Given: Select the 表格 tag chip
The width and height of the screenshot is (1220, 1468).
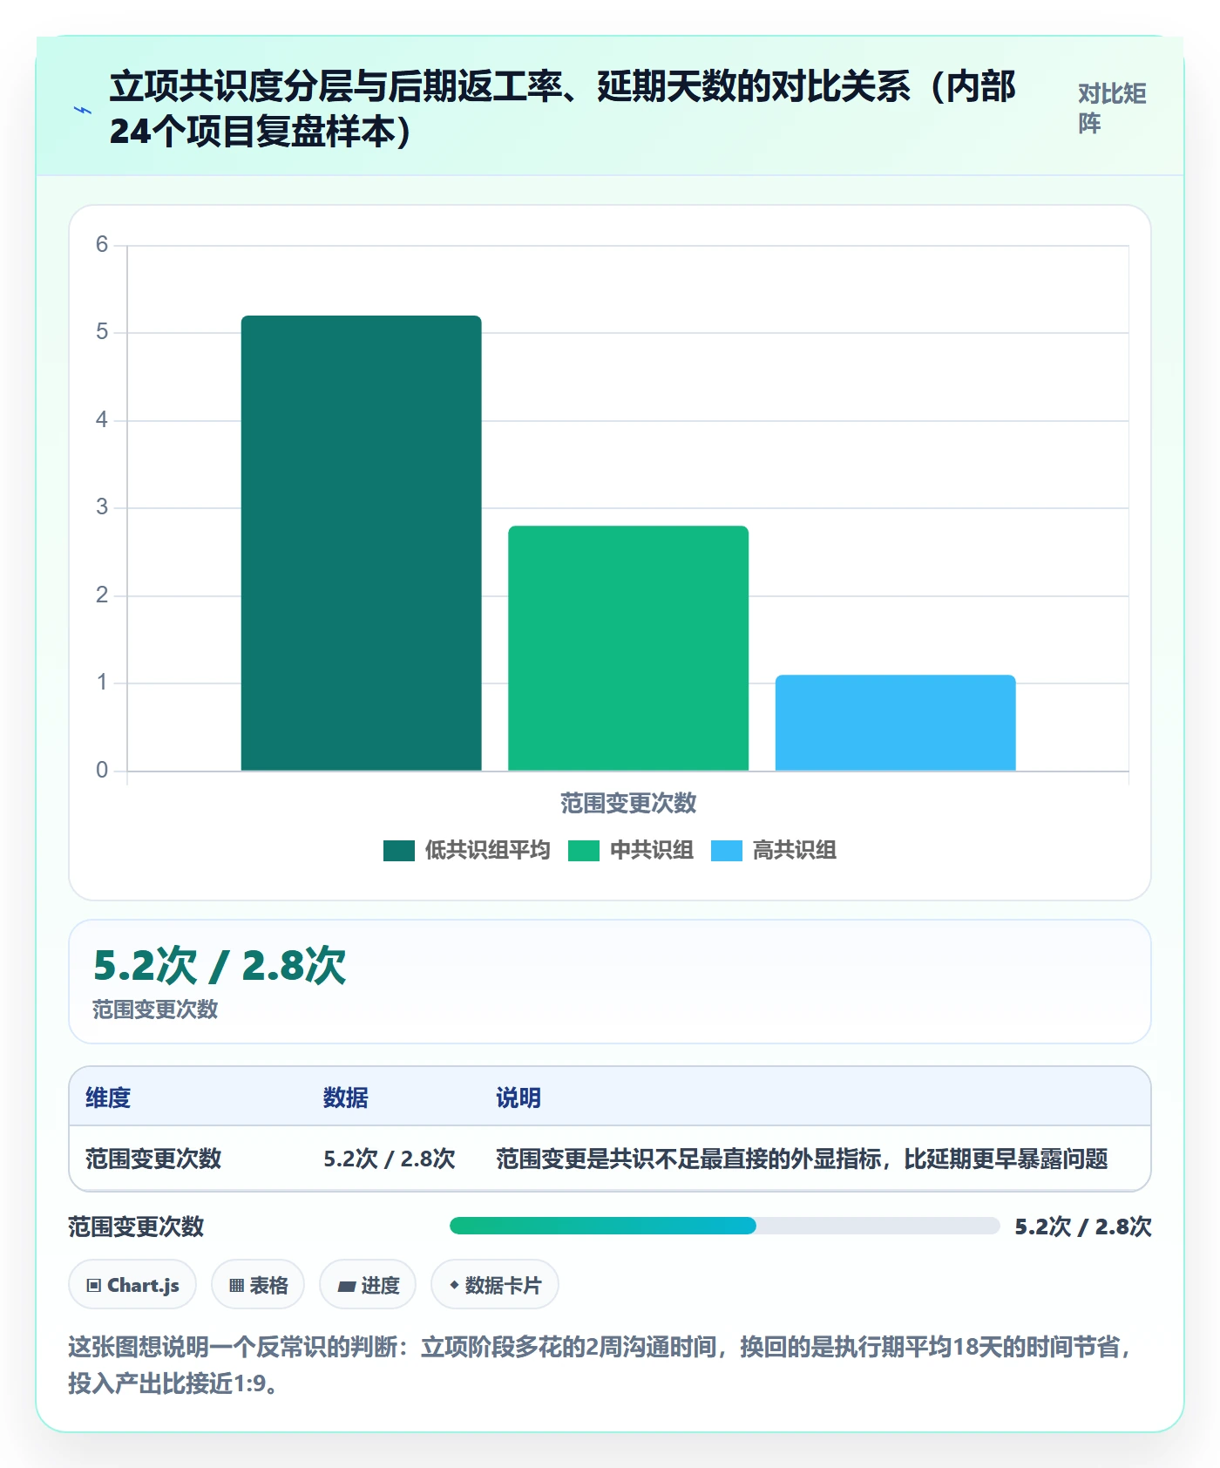Looking at the screenshot, I should pos(258,1285).
